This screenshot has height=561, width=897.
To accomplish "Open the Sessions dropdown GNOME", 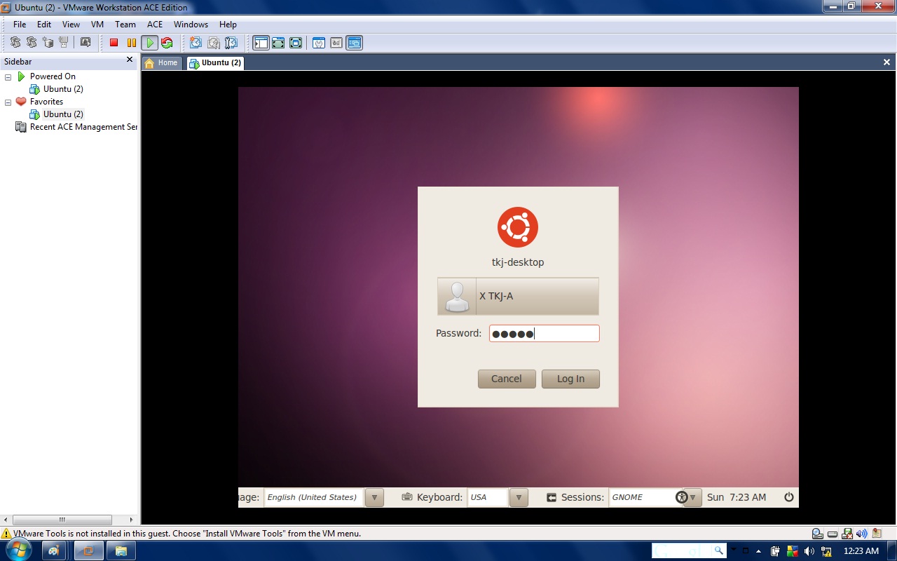I will click(692, 497).
